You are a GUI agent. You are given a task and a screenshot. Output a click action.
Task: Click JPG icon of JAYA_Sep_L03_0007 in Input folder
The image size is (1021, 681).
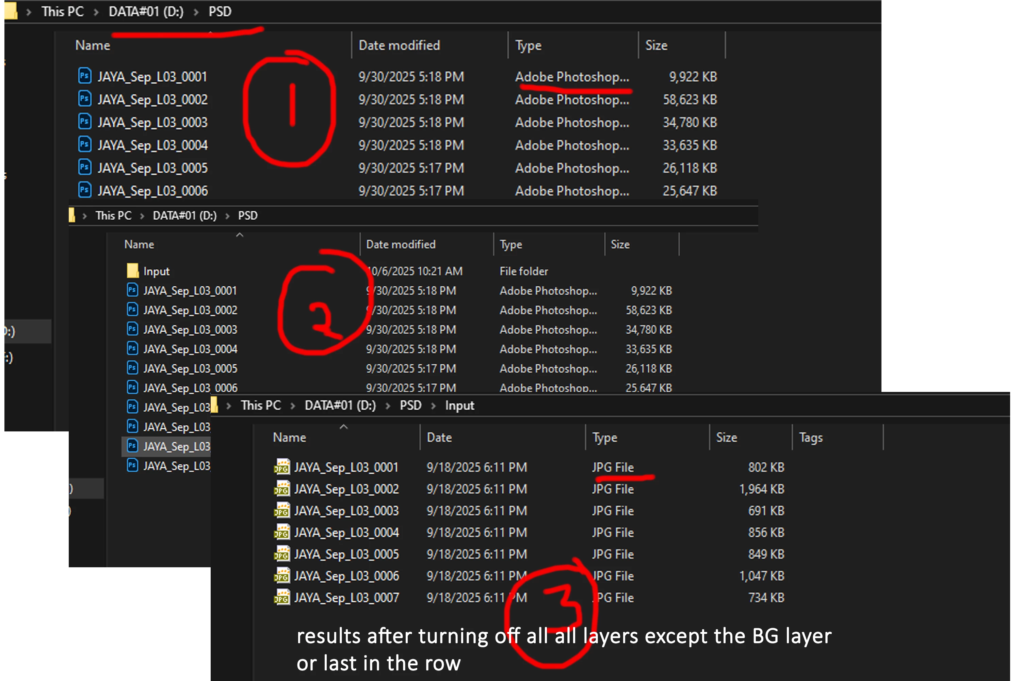pyautogui.click(x=282, y=598)
